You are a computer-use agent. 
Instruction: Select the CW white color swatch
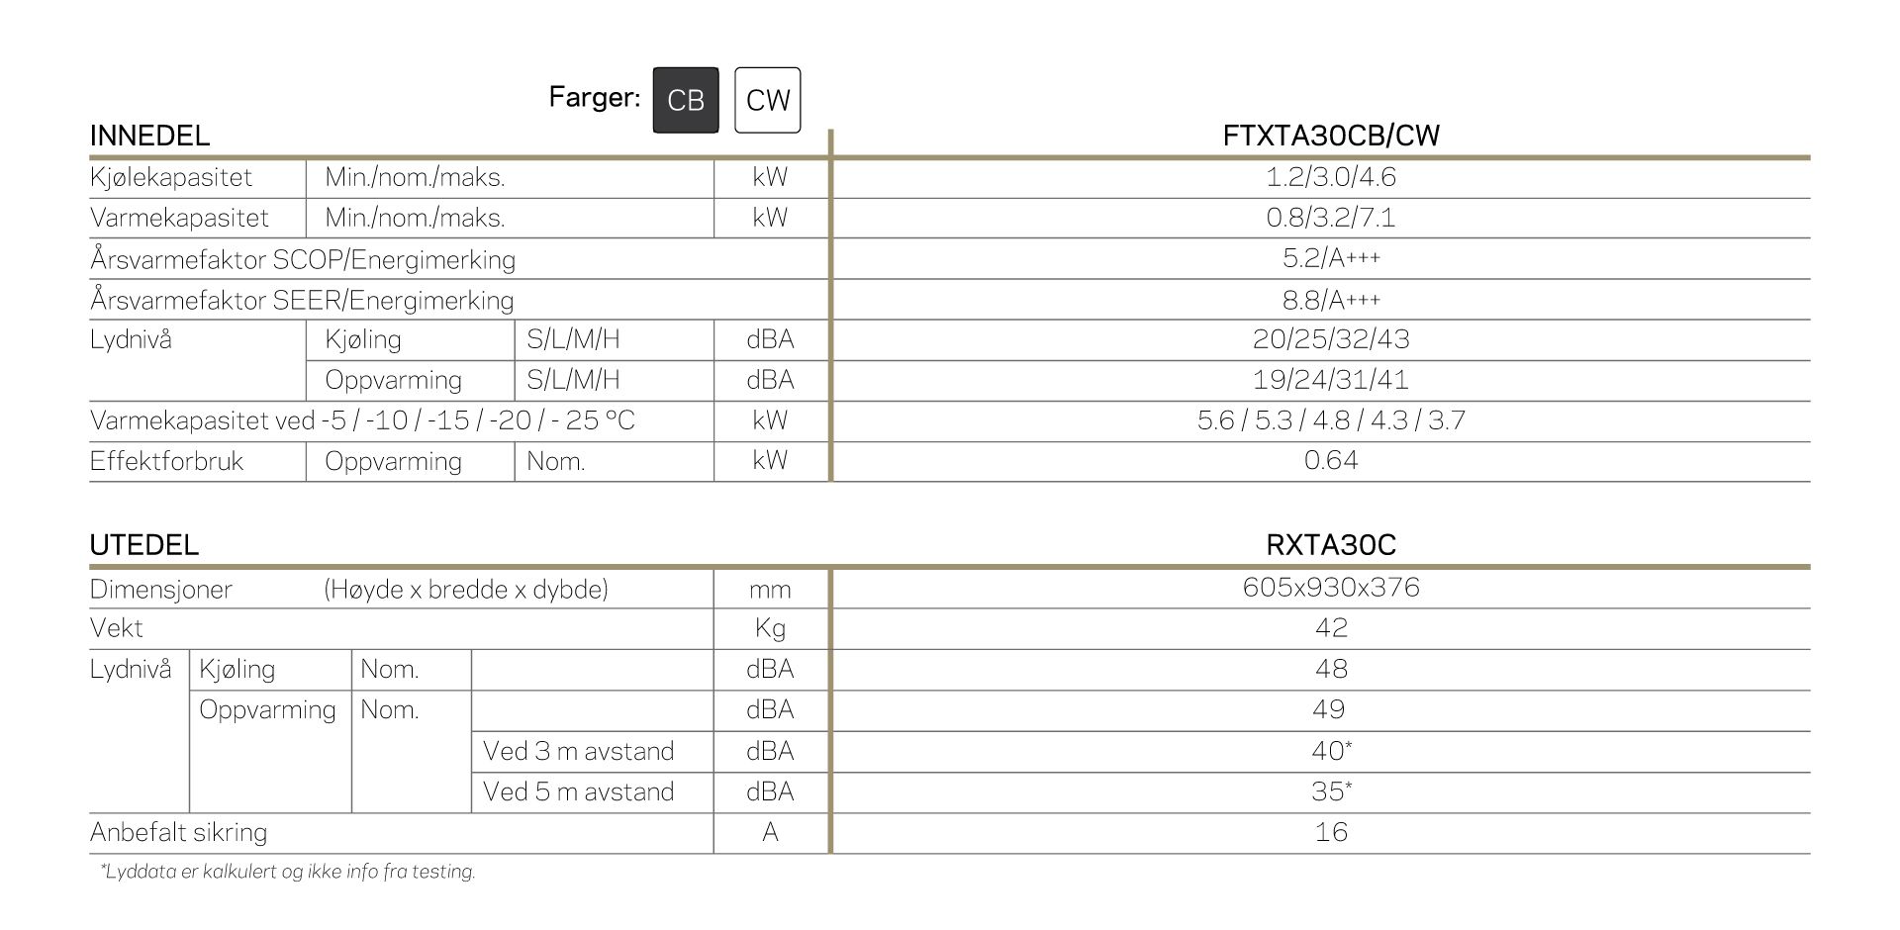point(768,100)
